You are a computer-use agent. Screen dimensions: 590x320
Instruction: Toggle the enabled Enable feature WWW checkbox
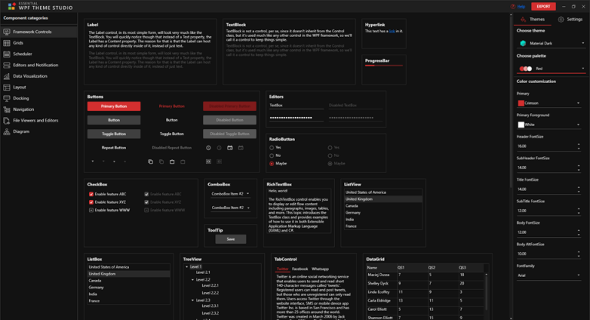[x=91, y=210]
